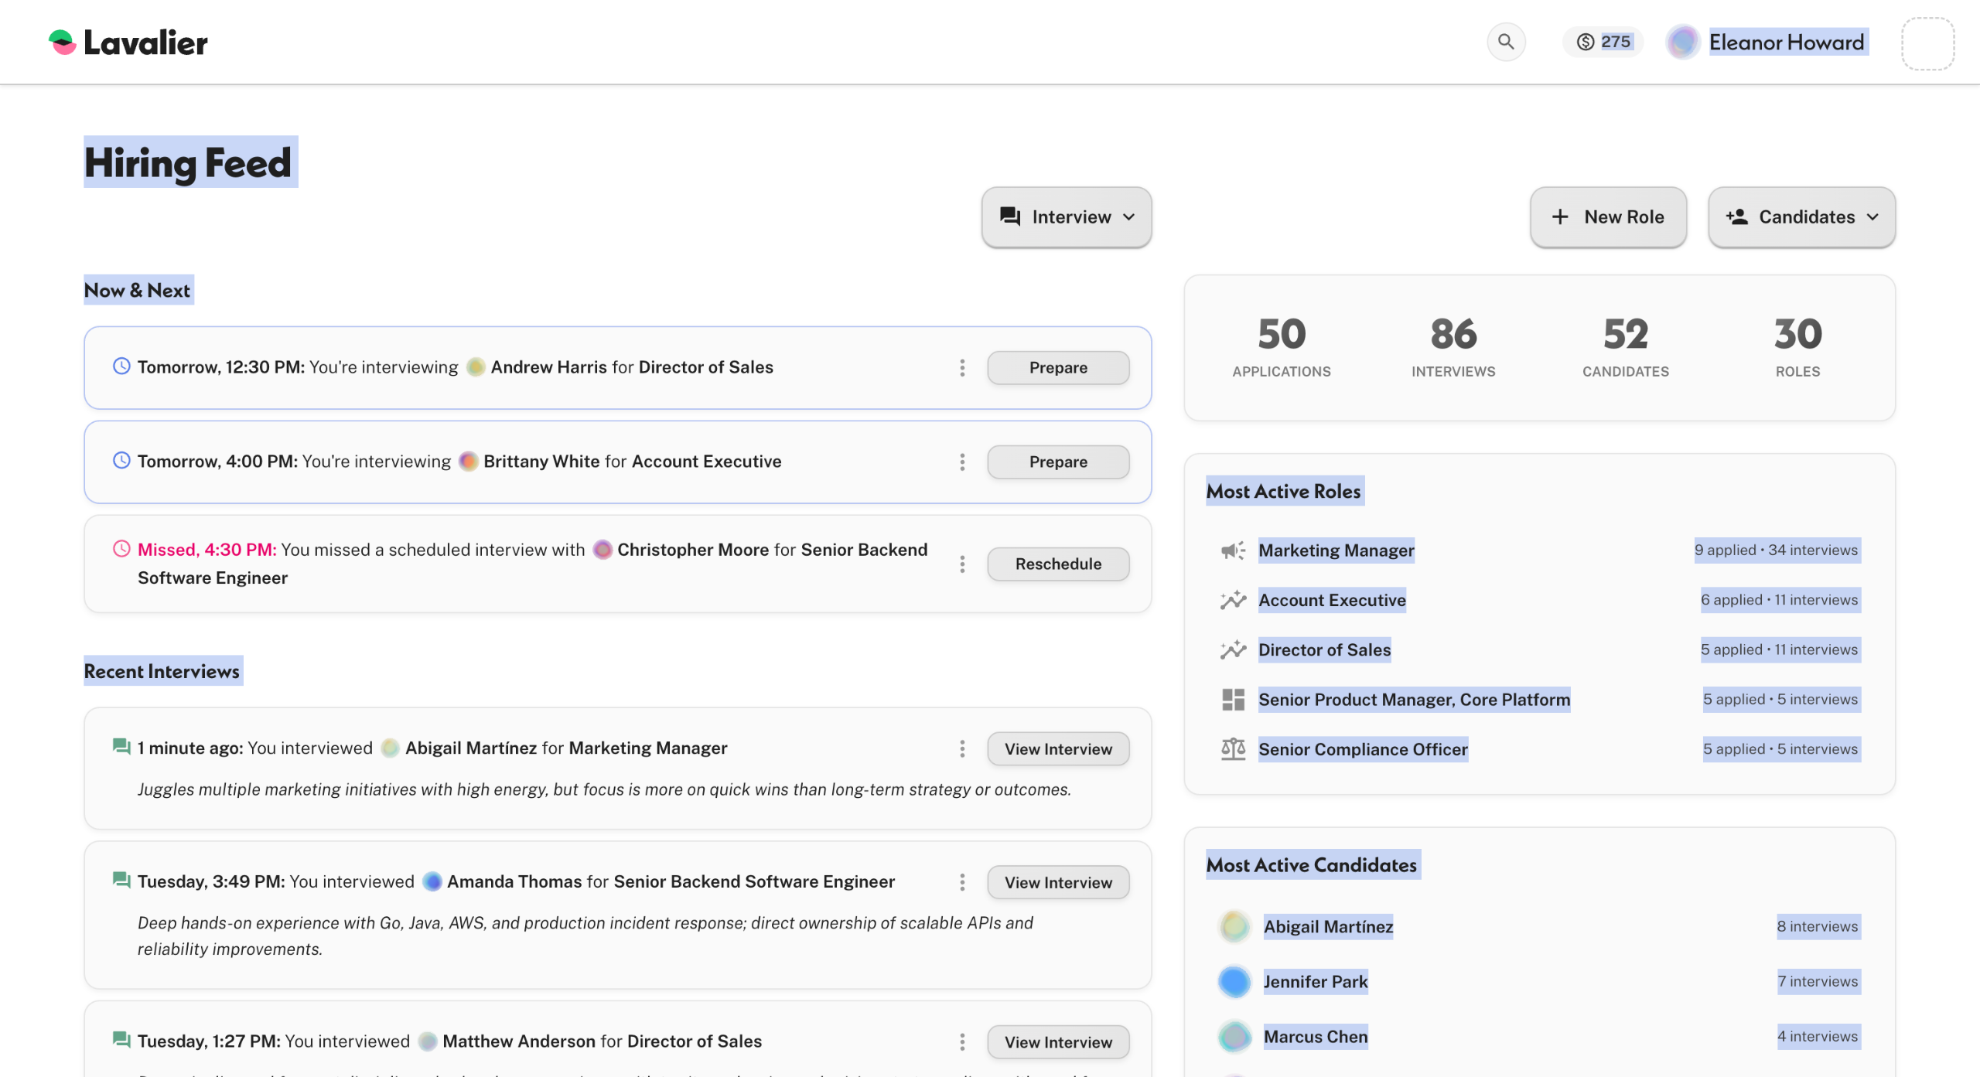This screenshot has height=1077, width=1980.
Task: Open Andrew Harris interview options menu
Action: click(962, 368)
